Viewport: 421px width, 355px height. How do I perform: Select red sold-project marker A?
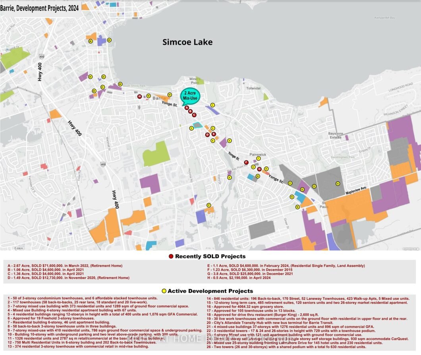pyautogui.click(x=187, y=108)
